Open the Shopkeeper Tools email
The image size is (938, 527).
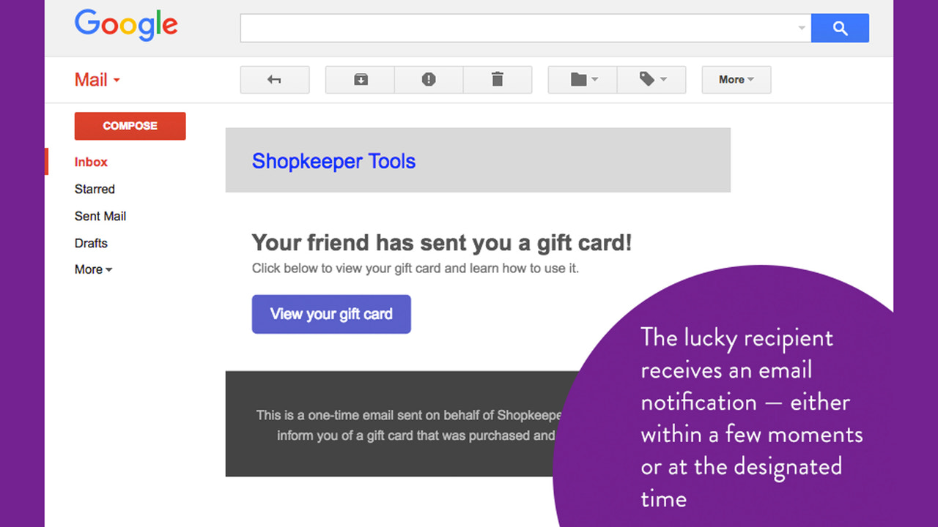tap(333, 161)
